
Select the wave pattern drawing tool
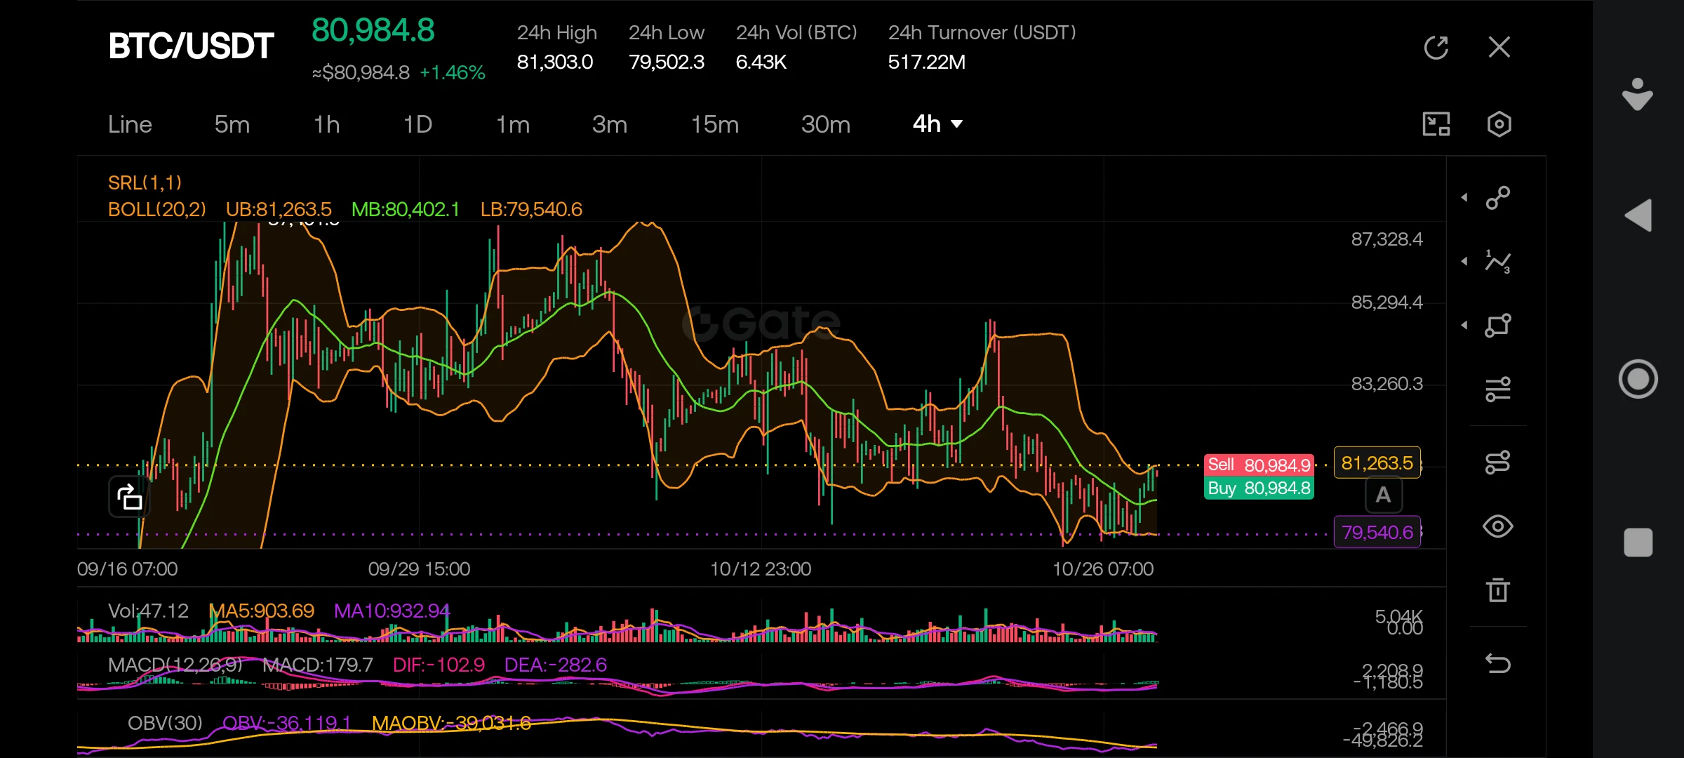pyautogui.click(x=1498, y=262)
